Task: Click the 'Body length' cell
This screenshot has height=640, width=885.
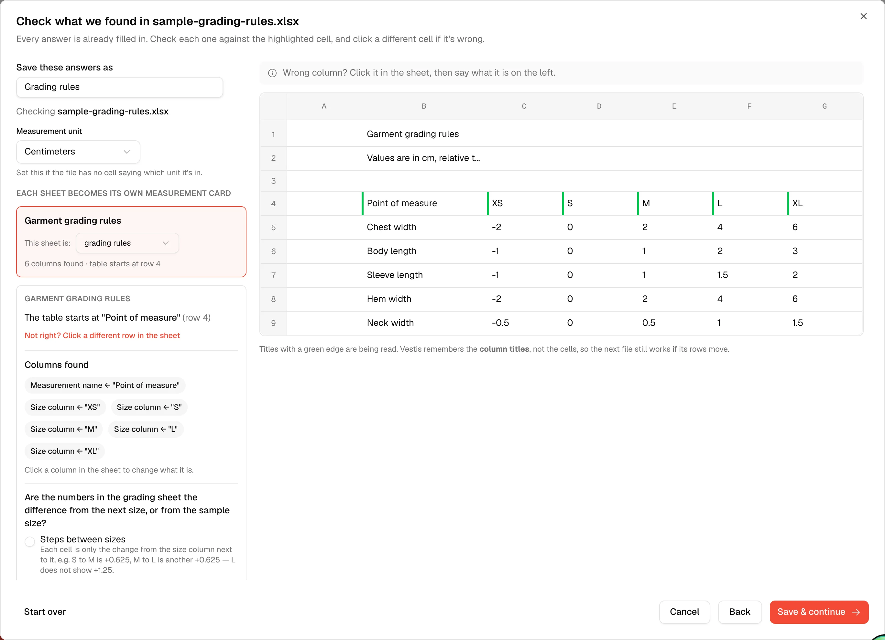Action: point(424,251)
